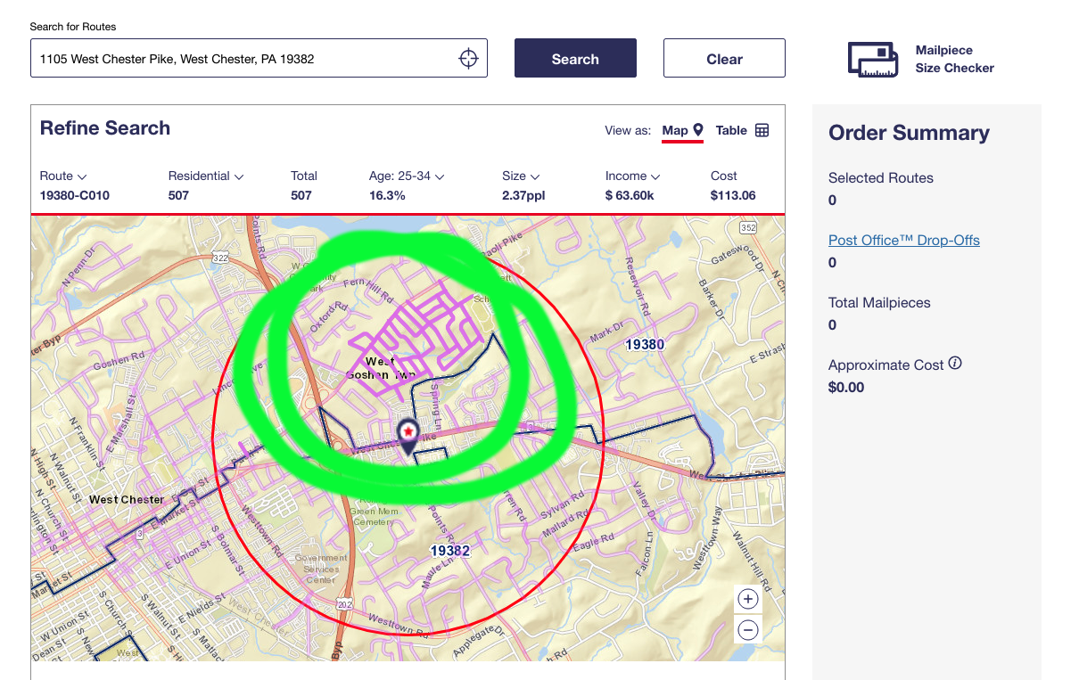Click the map zoom in plus button
The width and height of the screenshot is (1079, 680).
[x=748, y=599]
